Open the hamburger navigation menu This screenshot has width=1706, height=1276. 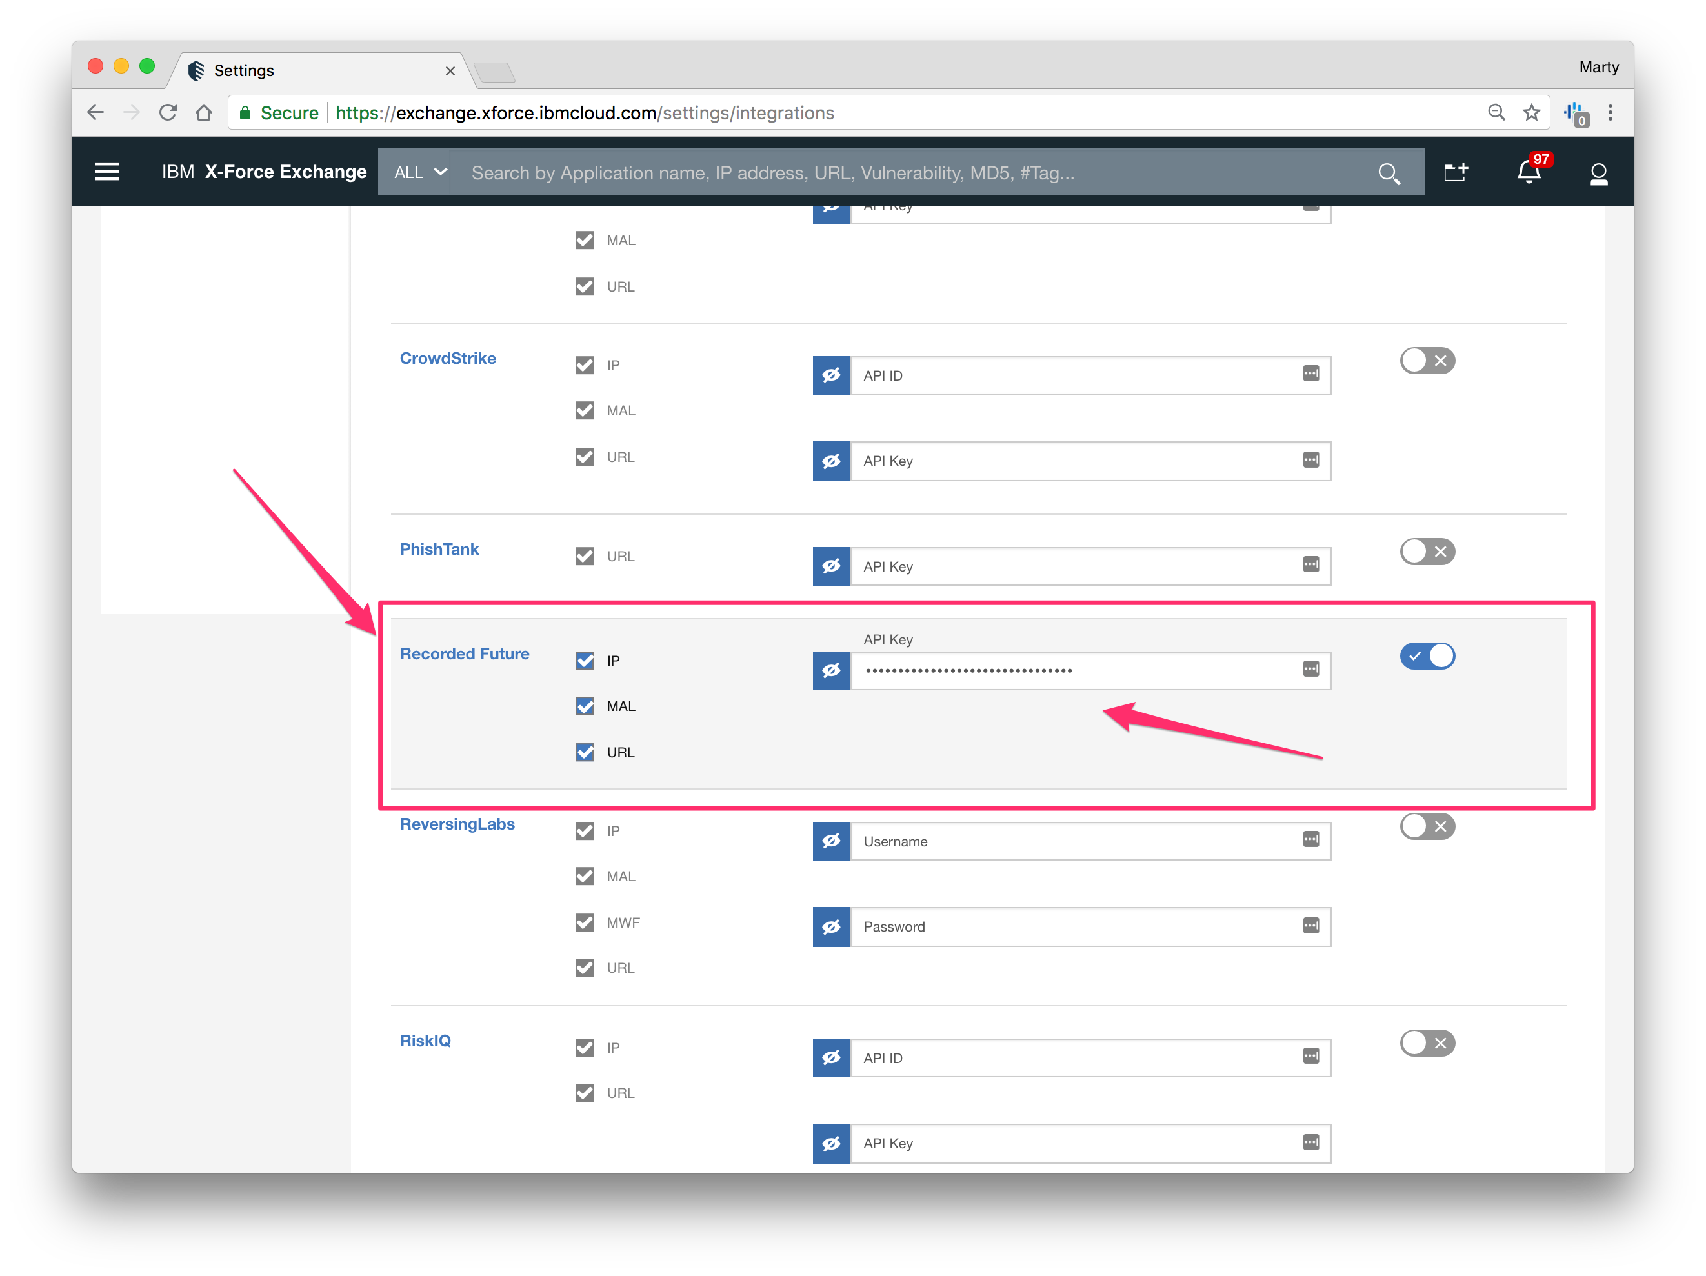[x=106, y=171]
